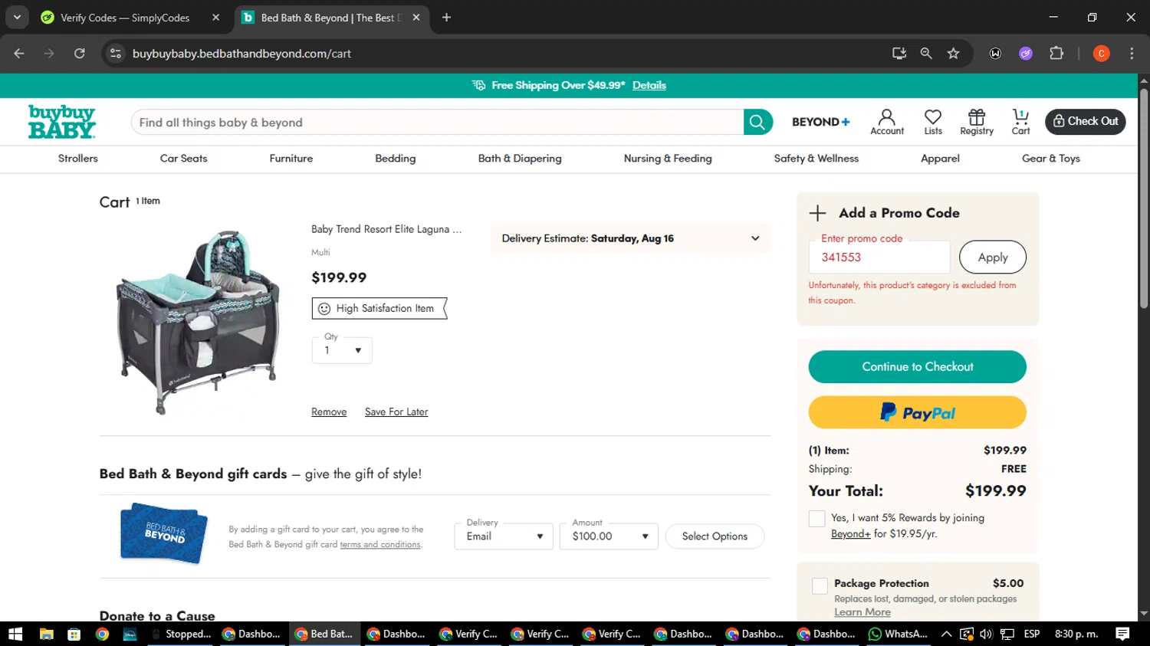Open the Gear & Toys category

(1051, 159)
